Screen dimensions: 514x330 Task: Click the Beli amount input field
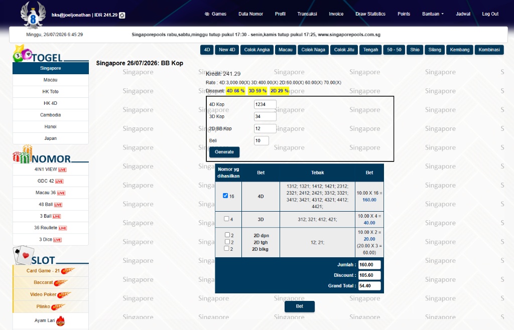click(x=261, y=141)
